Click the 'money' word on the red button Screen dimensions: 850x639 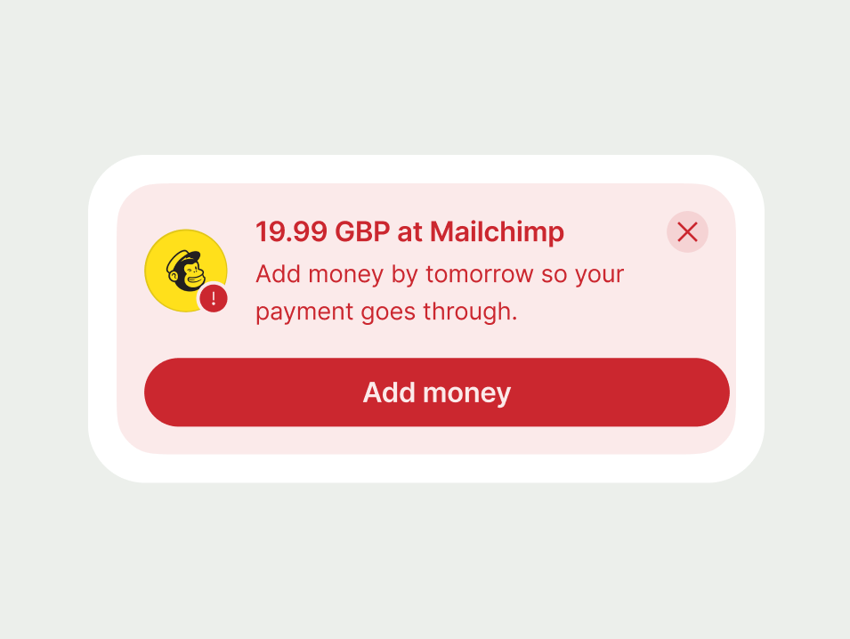point(466,393)
